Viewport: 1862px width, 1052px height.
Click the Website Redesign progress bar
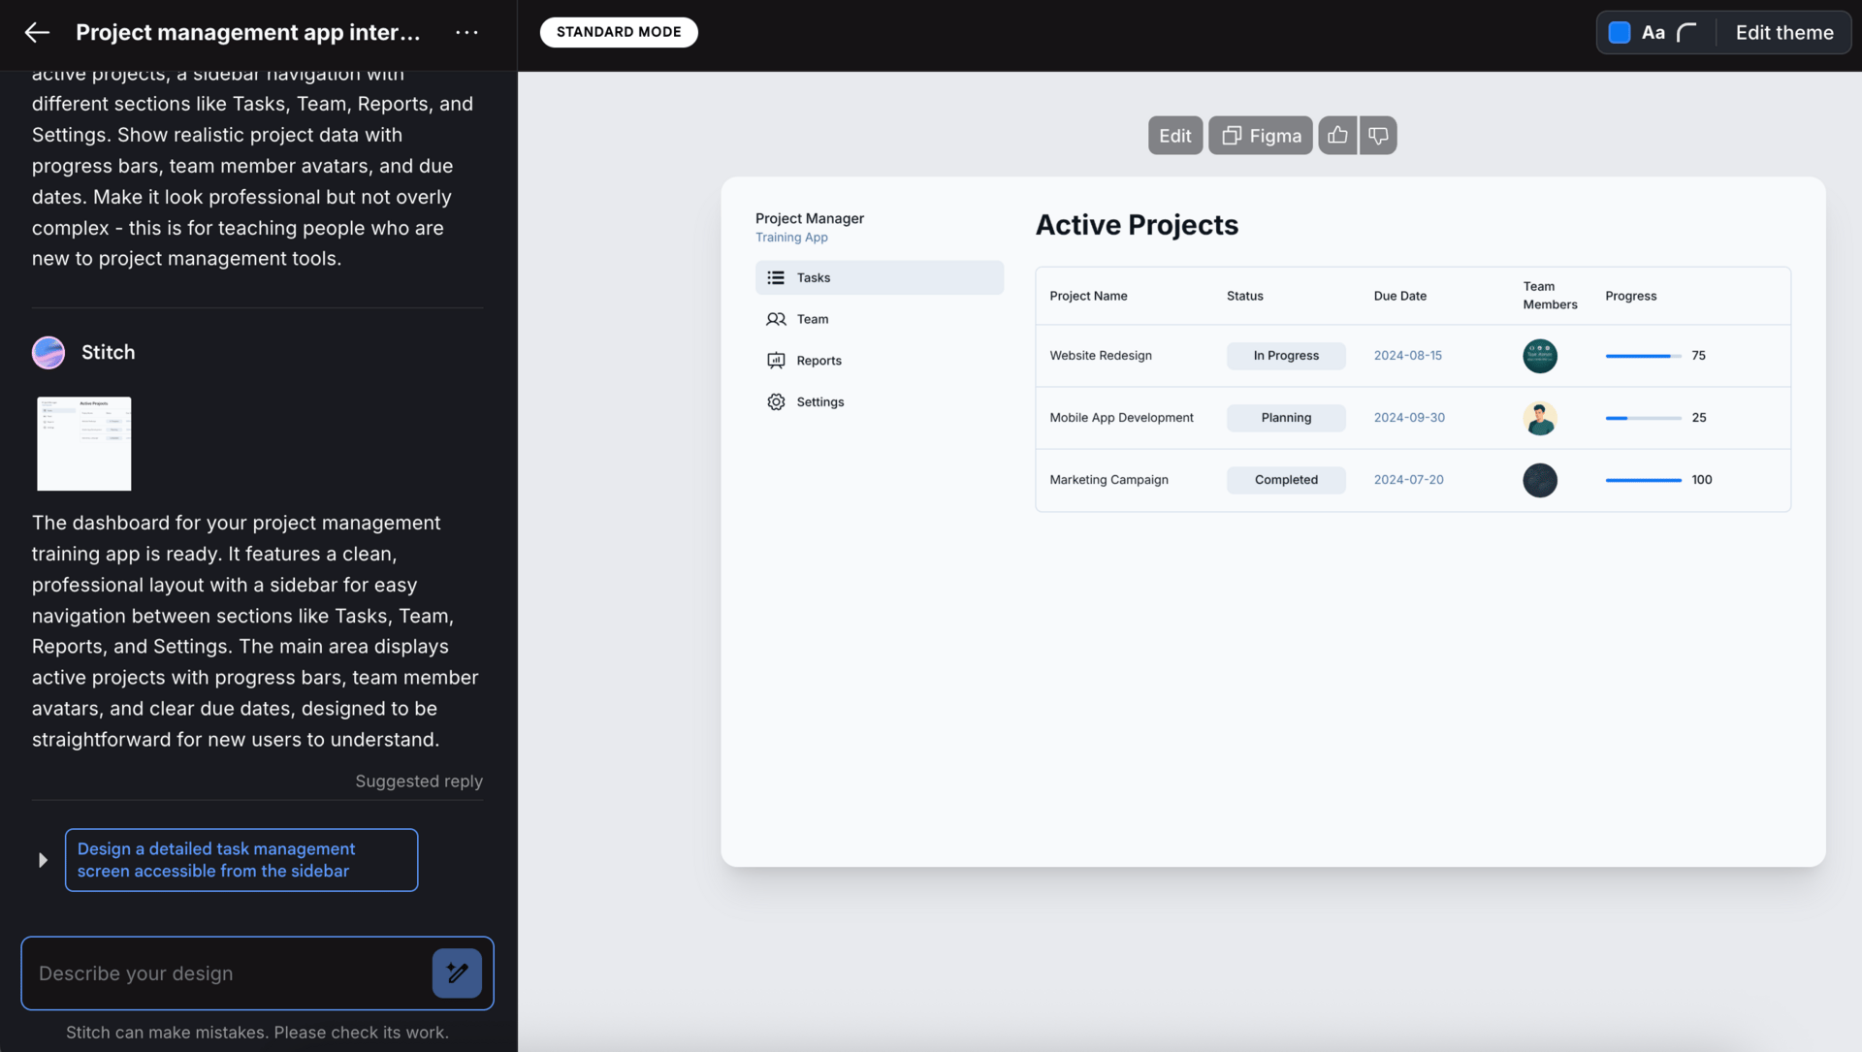(x=1643, y=356)
